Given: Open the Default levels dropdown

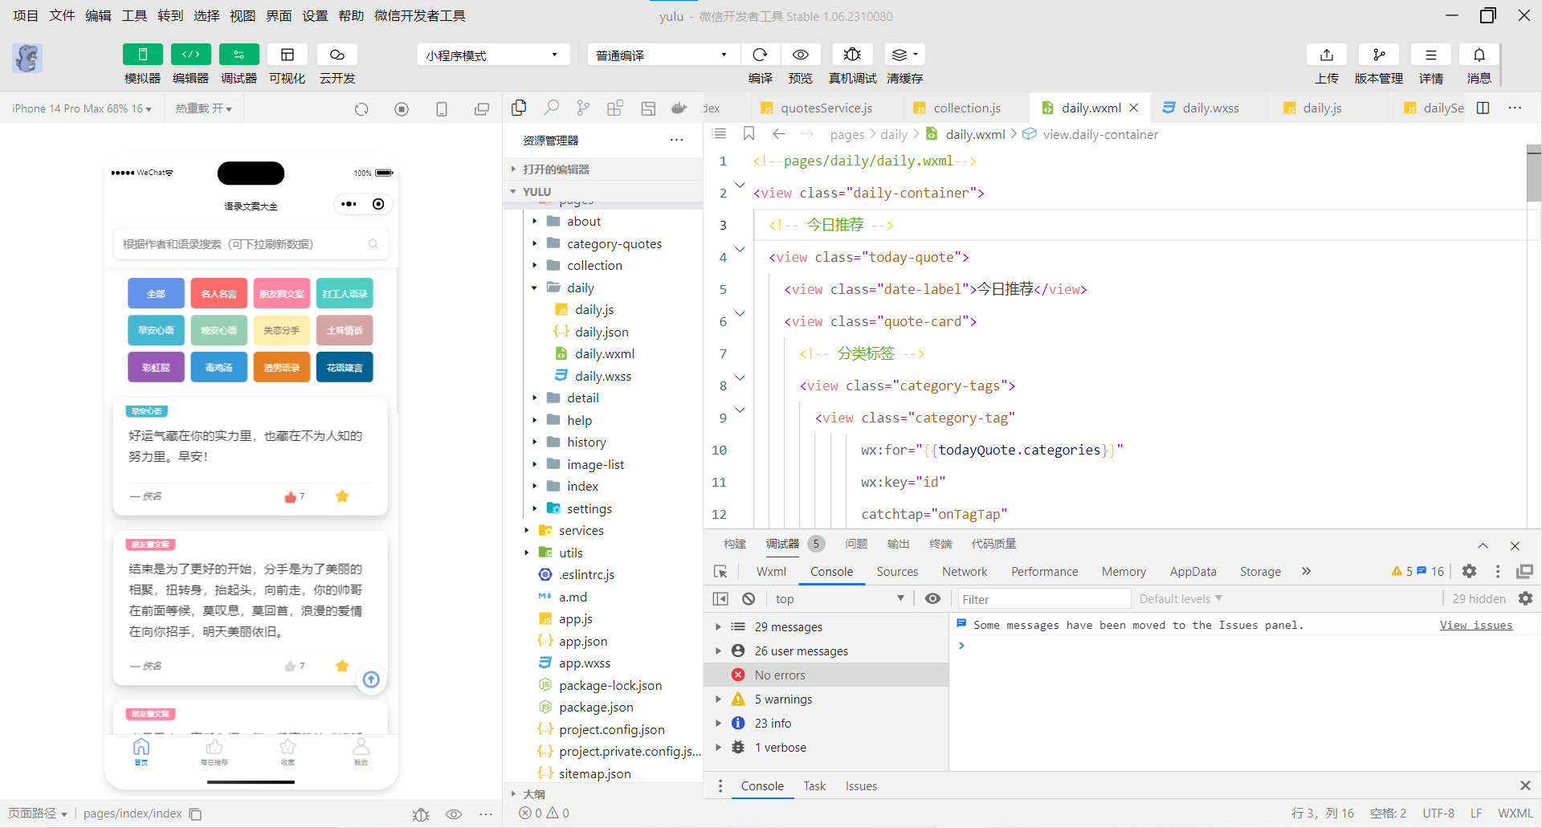Looking at the screenshot, I should point(1181,598).
